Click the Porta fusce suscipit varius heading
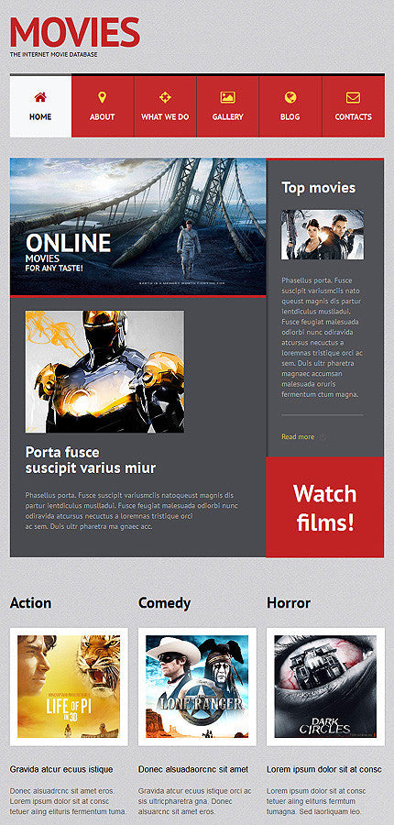This screenshot has width=394, height=825. point(91,460)
